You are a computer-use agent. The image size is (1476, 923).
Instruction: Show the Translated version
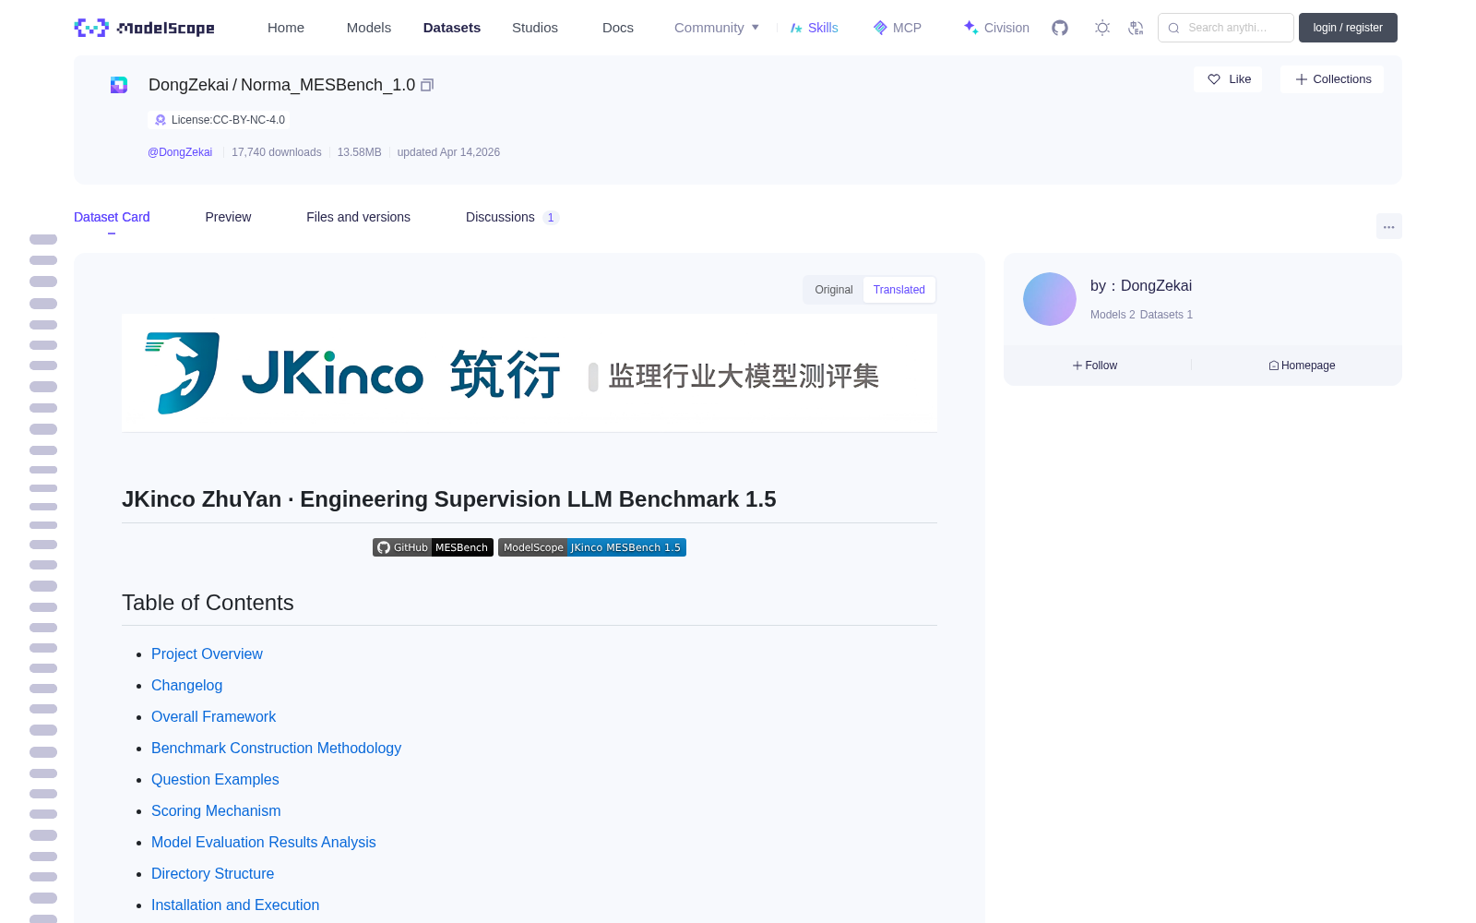pos(899,290)
